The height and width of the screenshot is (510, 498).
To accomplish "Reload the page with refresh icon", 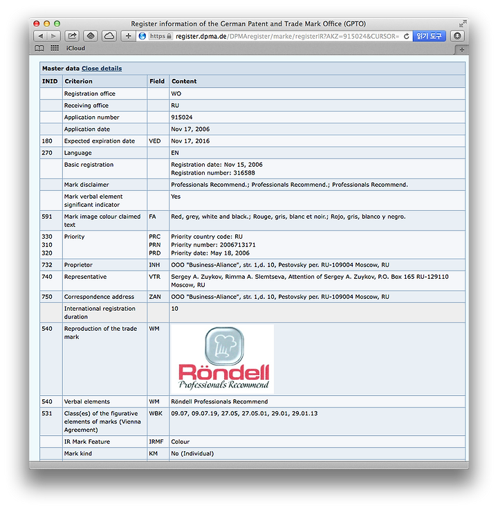I will tap(406, 36).
